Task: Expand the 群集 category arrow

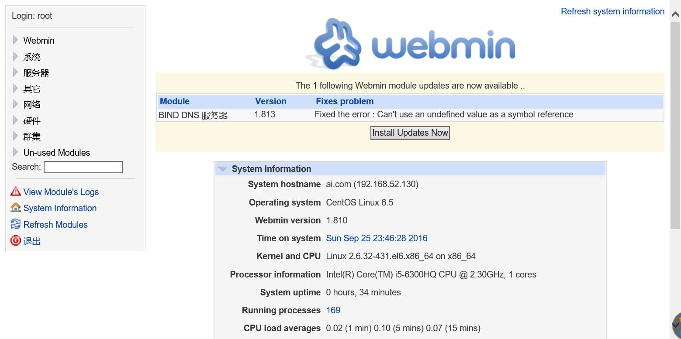Action: [15, 136]
